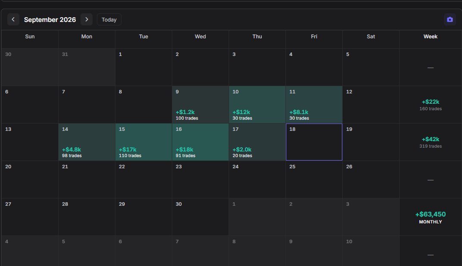Go to the next month
The width and height of the screenshot is (462, 266).
pyautogui.click(x=87, y=19)
